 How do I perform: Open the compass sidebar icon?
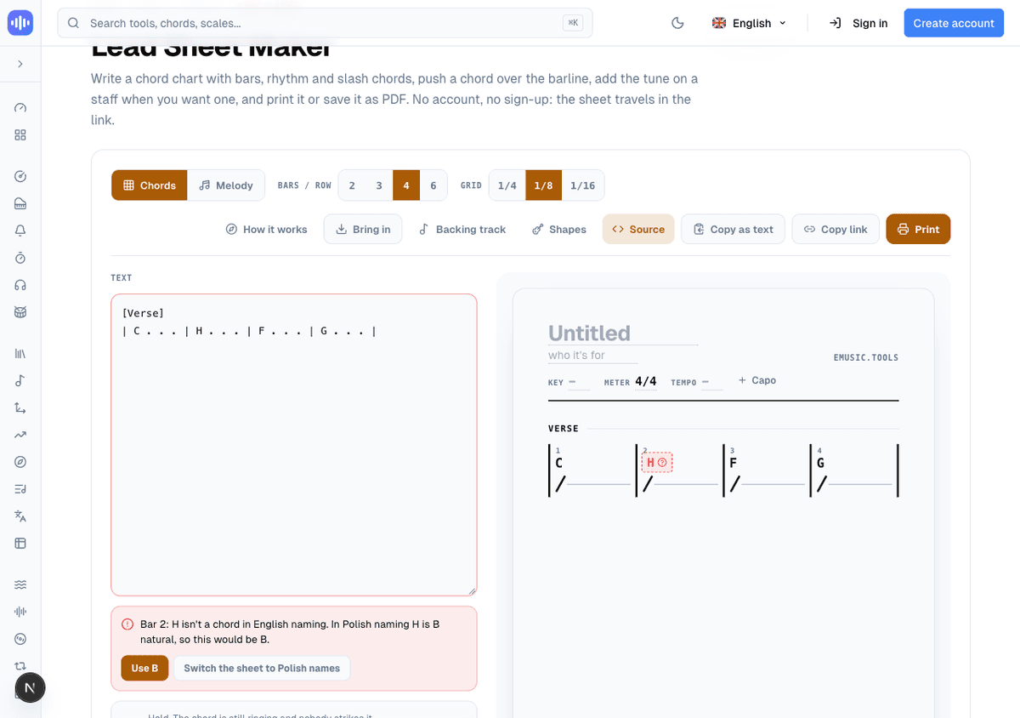coord(20,462)
